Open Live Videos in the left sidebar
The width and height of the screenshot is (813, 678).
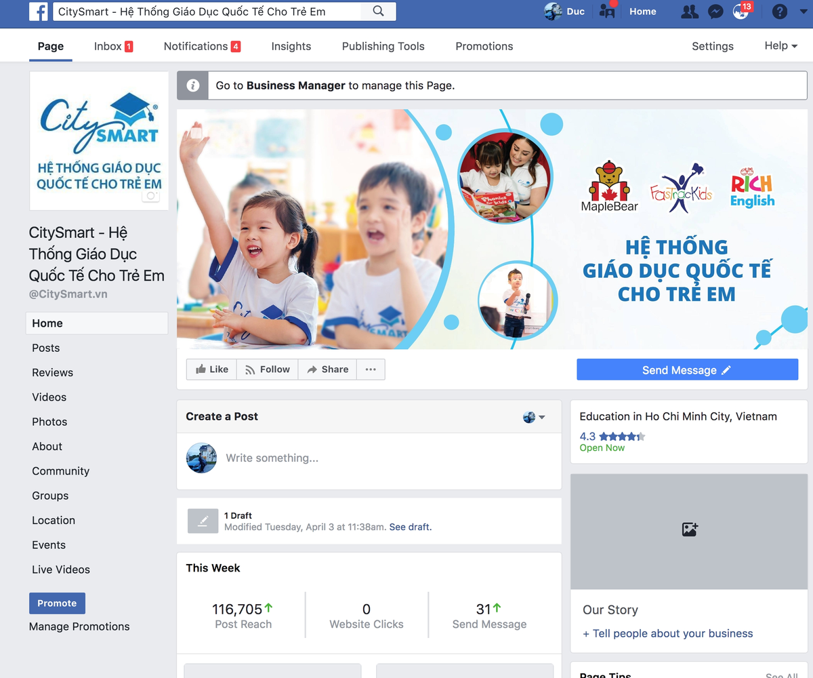[x=61, y=570]
